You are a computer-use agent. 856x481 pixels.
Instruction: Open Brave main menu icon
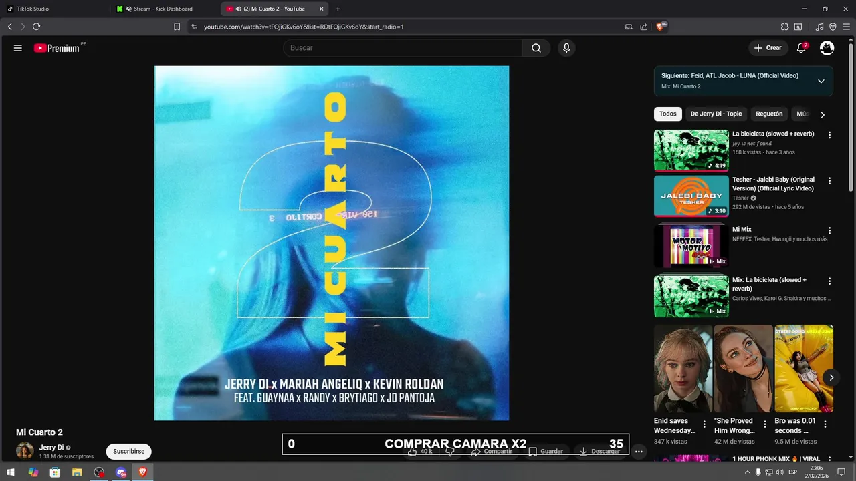point(845,27)
